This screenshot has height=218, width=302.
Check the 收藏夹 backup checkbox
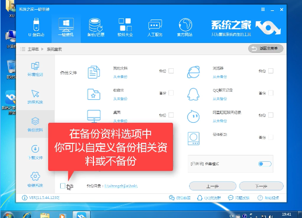coord(171,93)
